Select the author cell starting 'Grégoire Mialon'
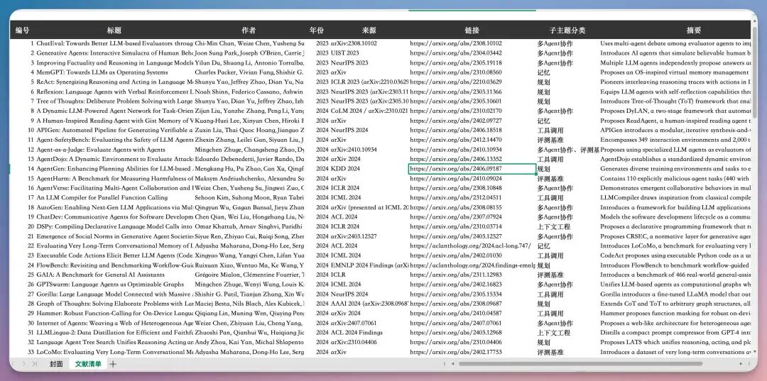 249,275
